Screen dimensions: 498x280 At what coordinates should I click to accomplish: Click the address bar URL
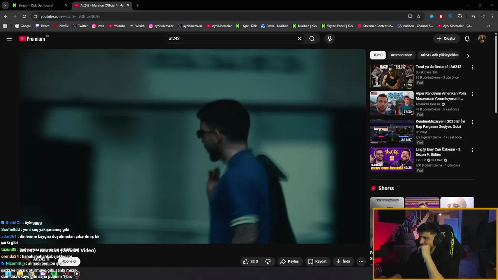point(70,16)
